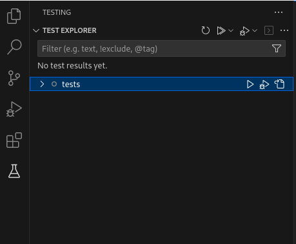Click the tests unrun status circle

54,84
